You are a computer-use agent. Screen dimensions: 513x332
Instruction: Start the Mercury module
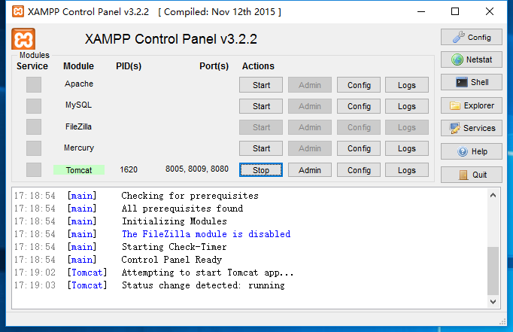(261, 148)
